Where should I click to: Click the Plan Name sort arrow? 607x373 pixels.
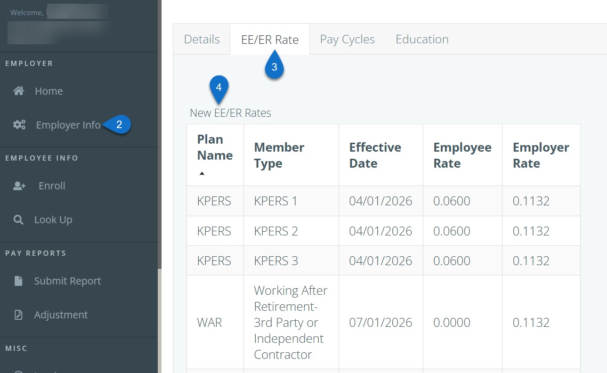(x=202, y=173)
